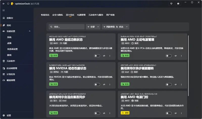Click 安全 badge on NVIDIA 动态性能状态 card
This screenshot has width=202, height=119.
(x=54, y=84)
